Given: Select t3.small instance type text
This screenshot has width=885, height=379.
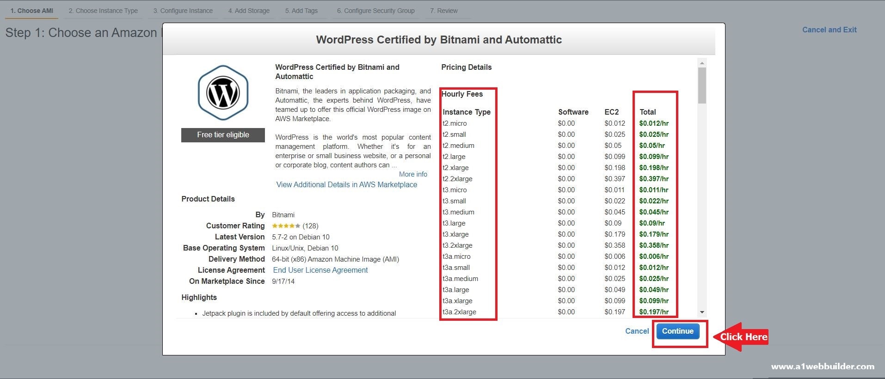Looking at the screenshot, I should [454, 201].
